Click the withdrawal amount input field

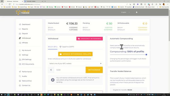tap(70, 70)
